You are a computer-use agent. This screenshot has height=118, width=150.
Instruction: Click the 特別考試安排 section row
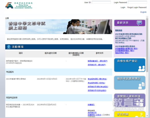(59, 98)
